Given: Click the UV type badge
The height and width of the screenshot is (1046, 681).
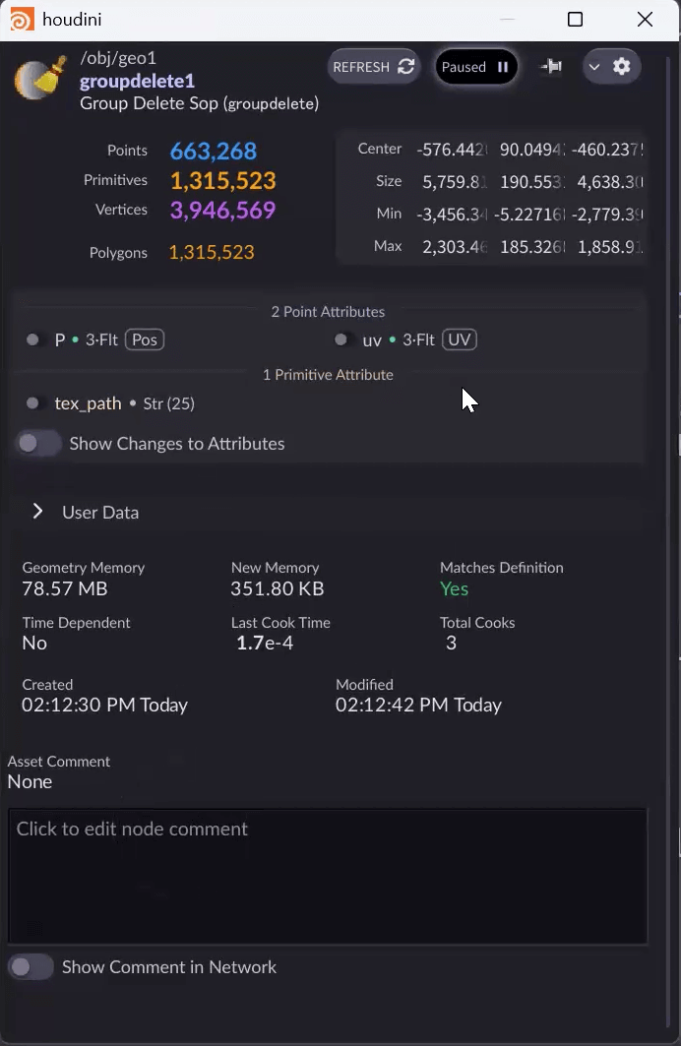Looking at the screenshot, I should click(459, 339).
